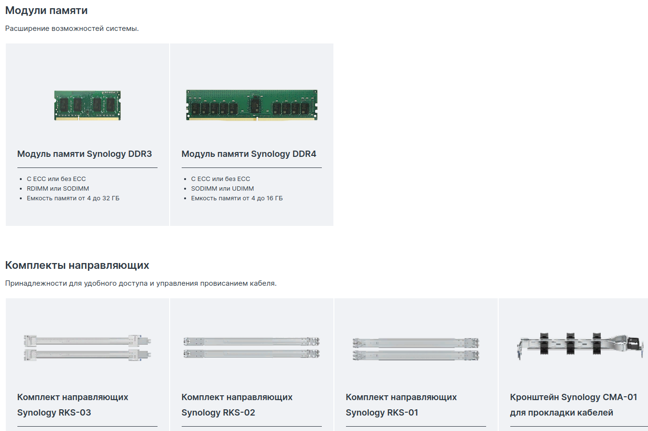Open 'Модуль памяти Synology DDR3' title link

[85, 154]
